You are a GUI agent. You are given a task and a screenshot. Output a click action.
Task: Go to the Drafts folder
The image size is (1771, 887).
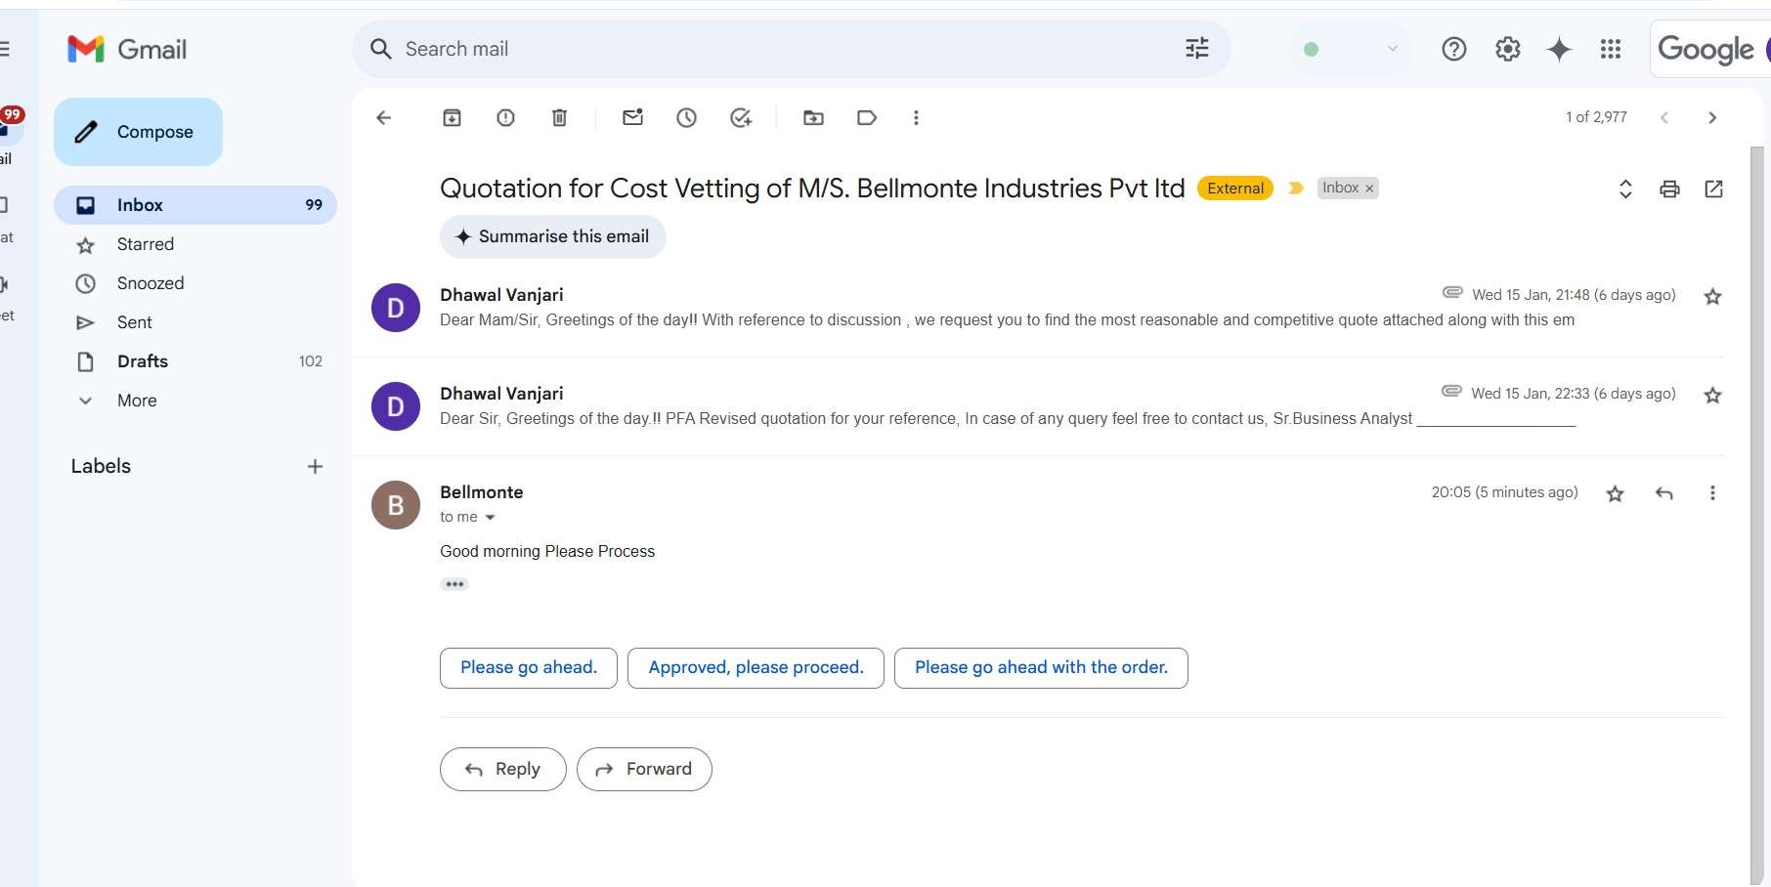pyautogui.click(x=143, y=361)
